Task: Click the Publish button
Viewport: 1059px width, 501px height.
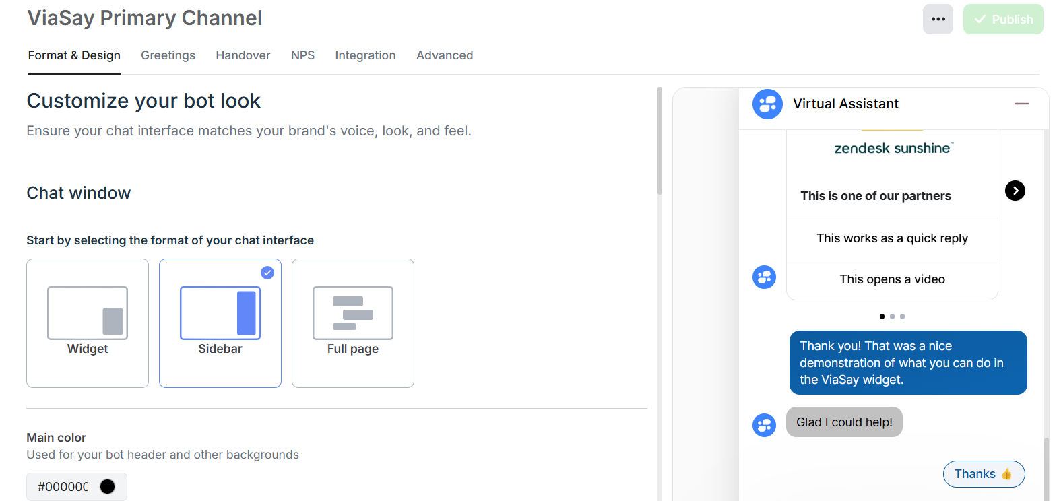Action: coord(1003,19)
